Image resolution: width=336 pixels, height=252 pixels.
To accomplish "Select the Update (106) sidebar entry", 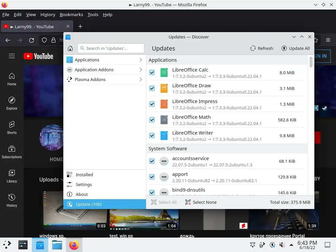I will (105, 204).
